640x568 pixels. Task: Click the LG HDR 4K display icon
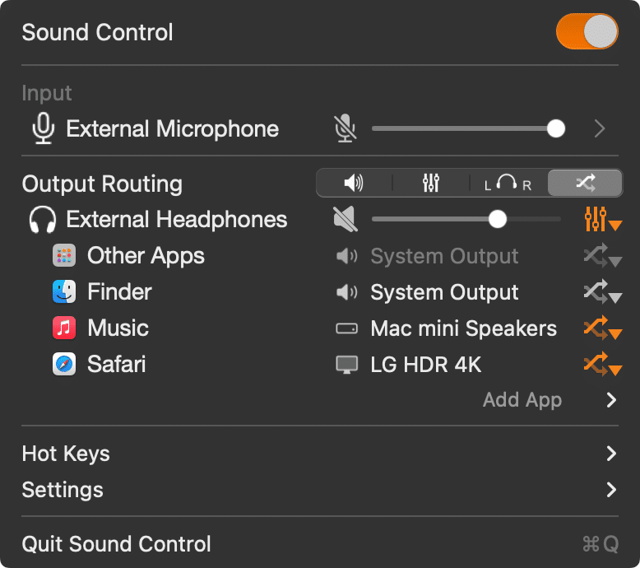click(x=347, y=365)
